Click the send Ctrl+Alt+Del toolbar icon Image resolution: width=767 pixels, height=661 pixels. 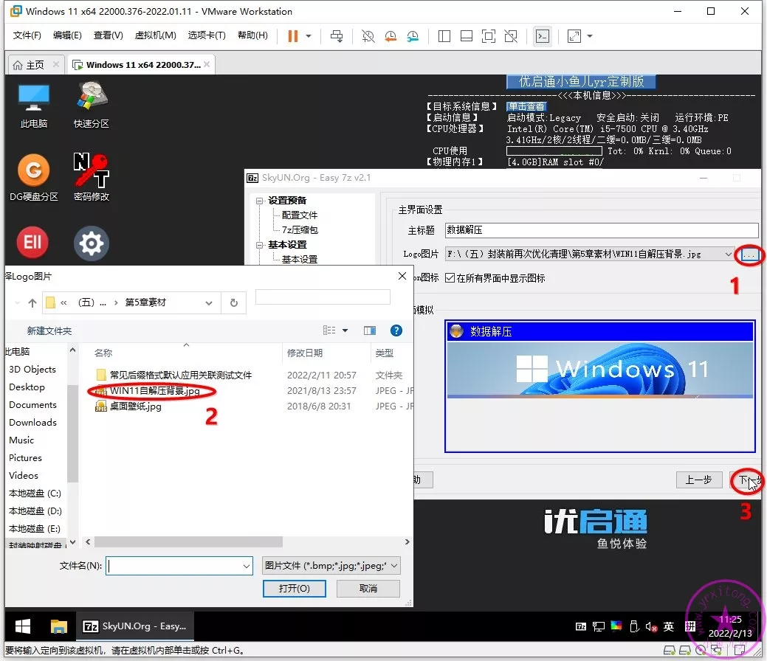pos(337,36)
